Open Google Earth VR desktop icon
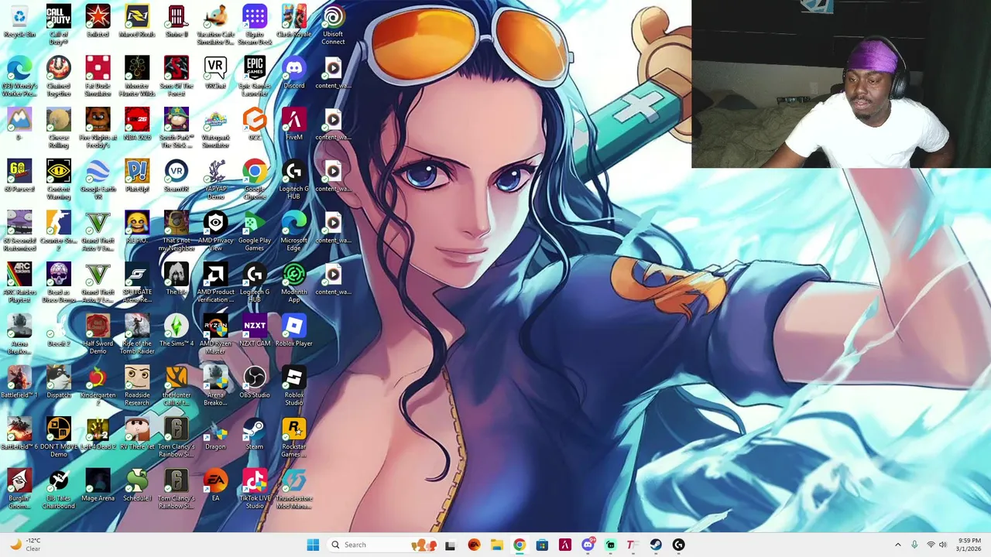991x557 pixels. tap(98, 179)
